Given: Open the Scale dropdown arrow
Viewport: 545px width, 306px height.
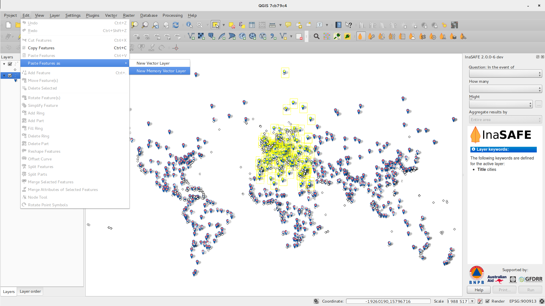Looking at the screenshot, I should click(x=472, y=301).
